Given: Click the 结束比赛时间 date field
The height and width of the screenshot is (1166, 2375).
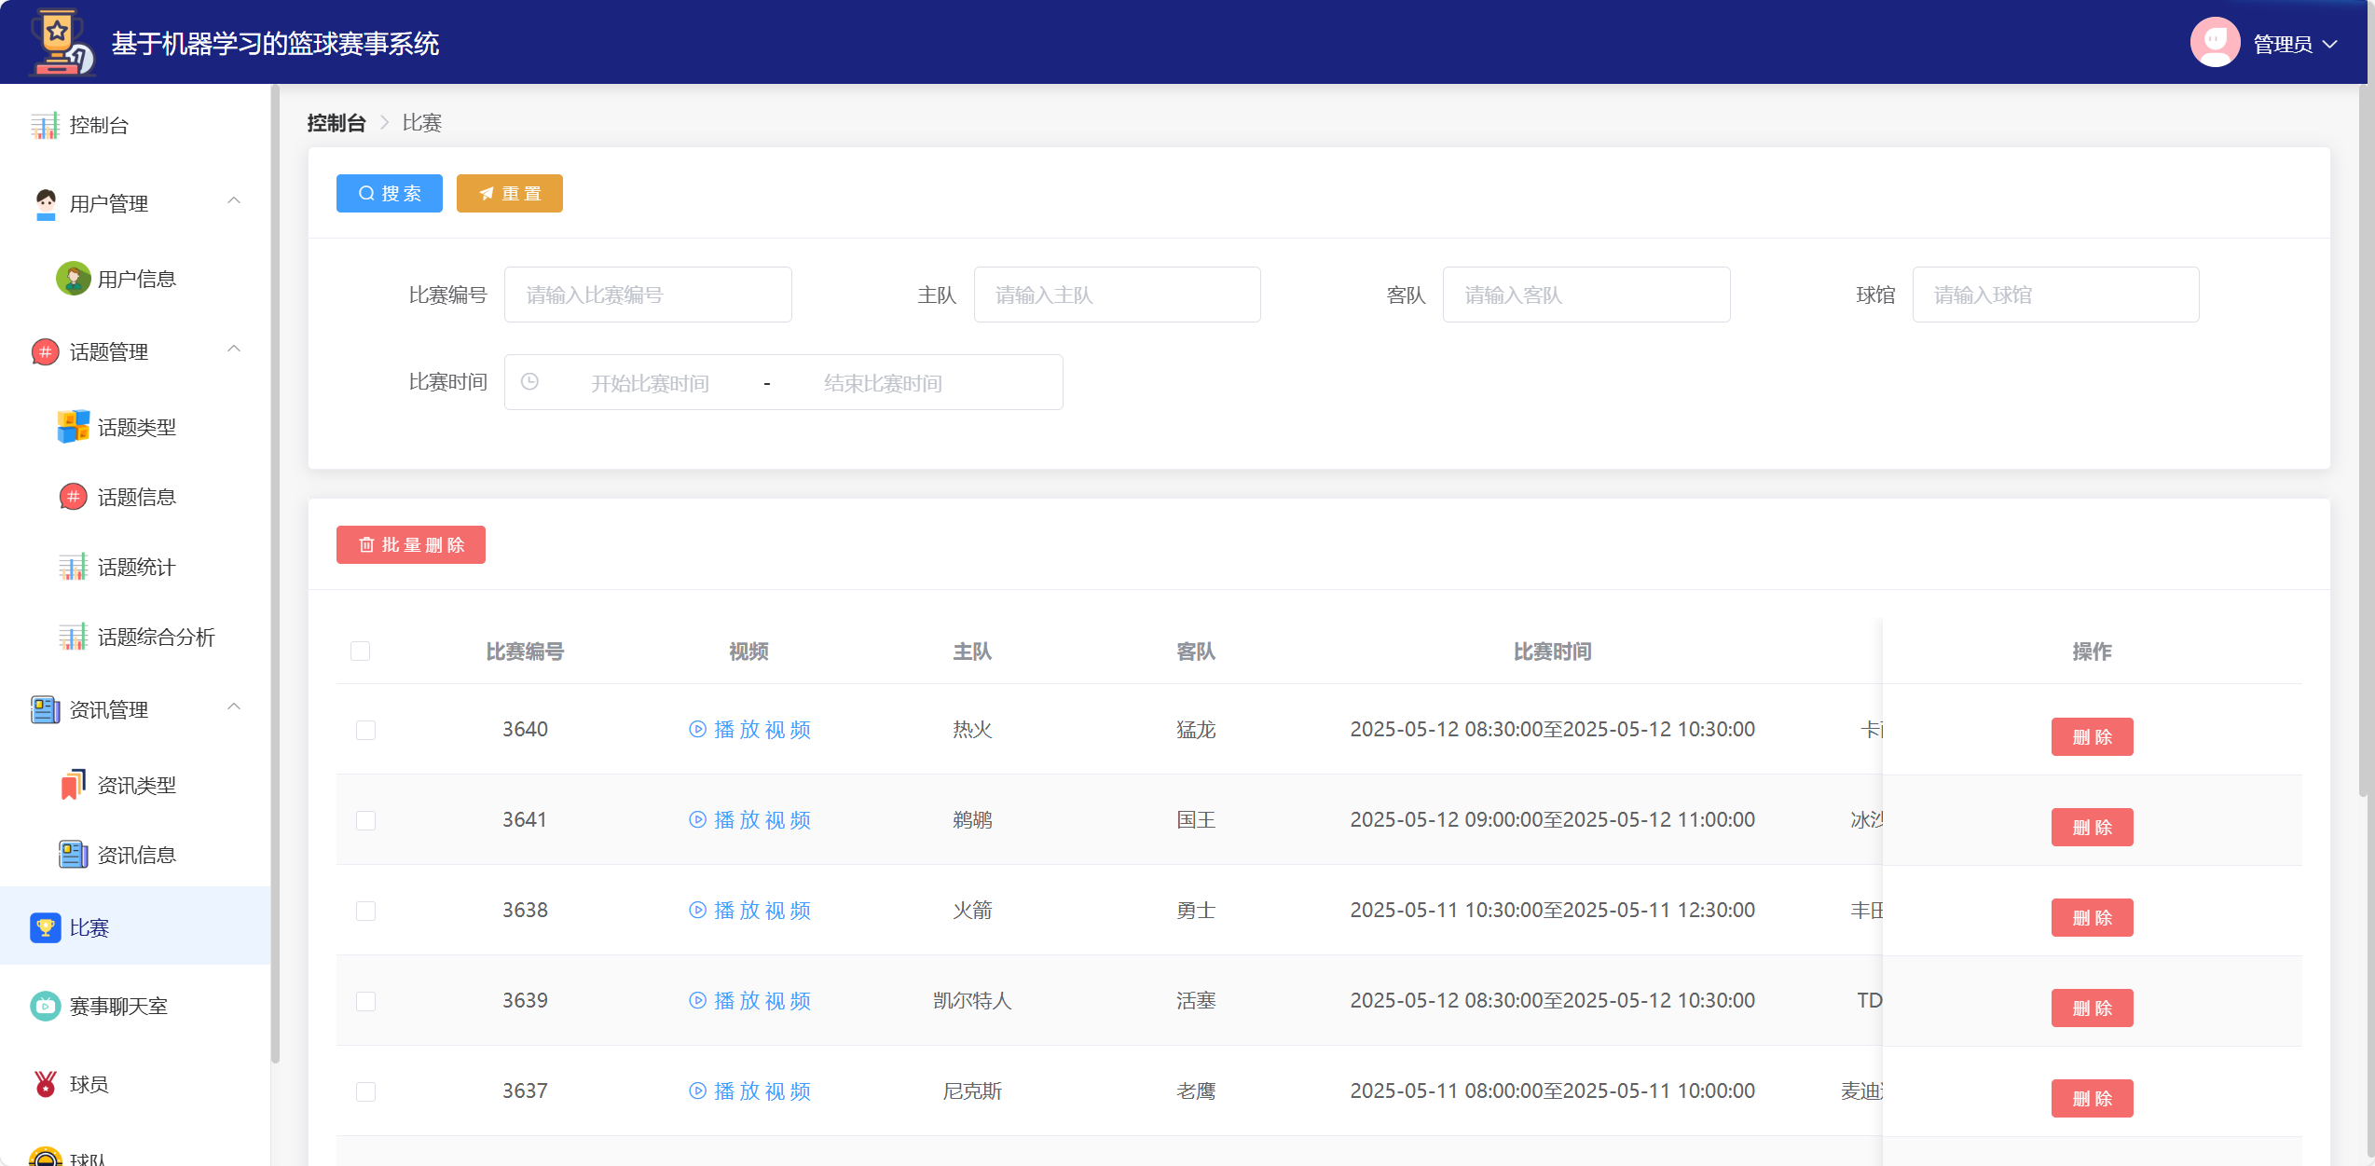Looking at the screenshot, I should tap(883, 383).
